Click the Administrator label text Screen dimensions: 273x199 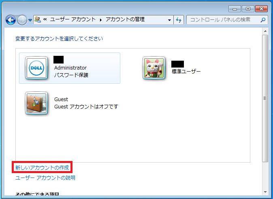pyautogui.click(x=70, y=68)
